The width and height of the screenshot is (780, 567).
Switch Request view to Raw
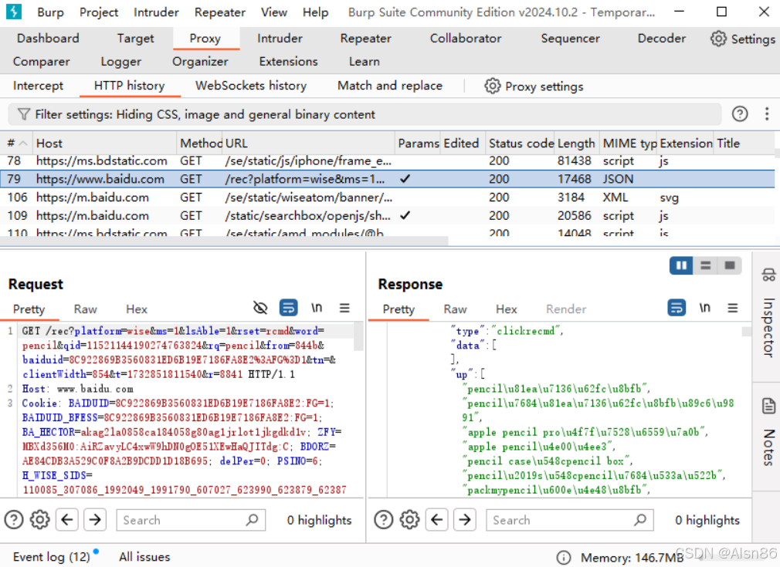[85, 309]
